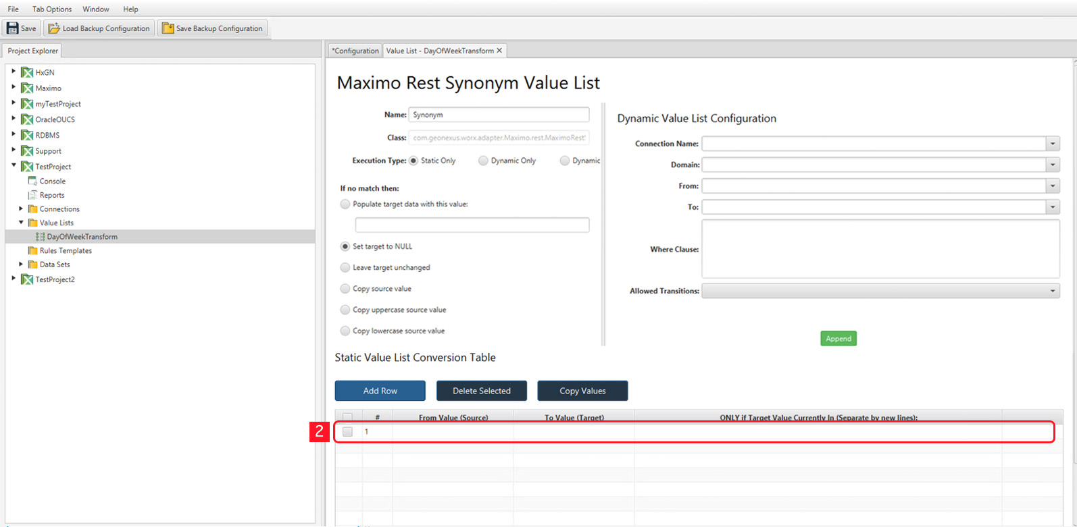This screenshot has height=527, width=1077.
Task: Select Set target to NULL option
Action: 345,246
